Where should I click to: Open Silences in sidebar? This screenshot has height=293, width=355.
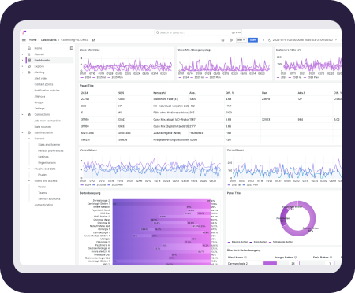[39, 97]
